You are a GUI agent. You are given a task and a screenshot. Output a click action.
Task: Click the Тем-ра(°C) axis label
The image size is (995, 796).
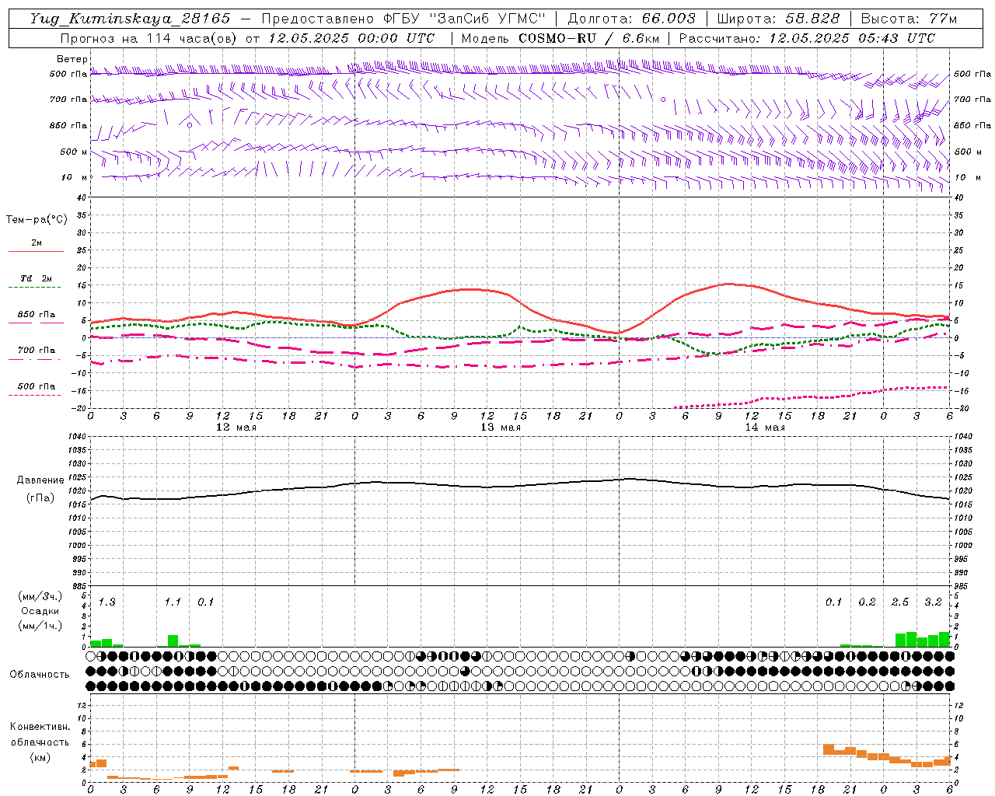point(37,220)
